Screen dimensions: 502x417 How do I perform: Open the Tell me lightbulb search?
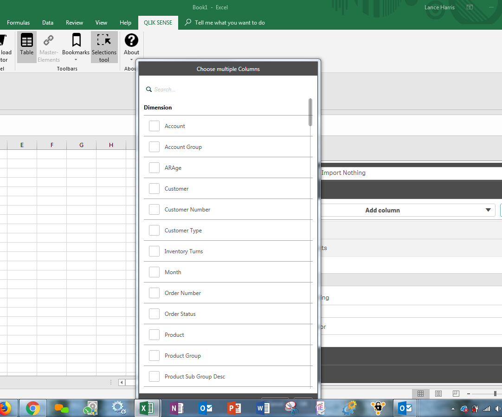tap(188, 22)
